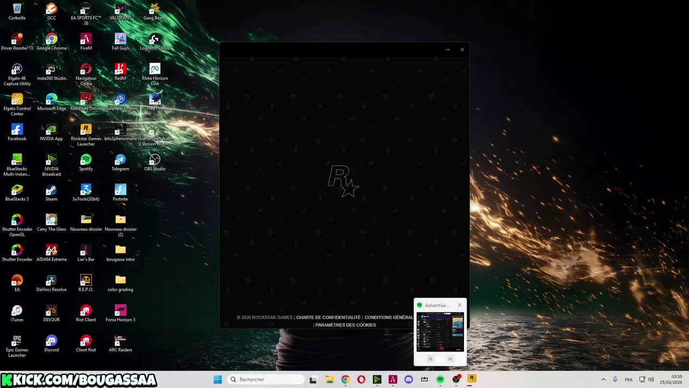The image size is (689, 388).
Task: Open the Corbeille recycle bin desktop icon
Action: point(17,11)
